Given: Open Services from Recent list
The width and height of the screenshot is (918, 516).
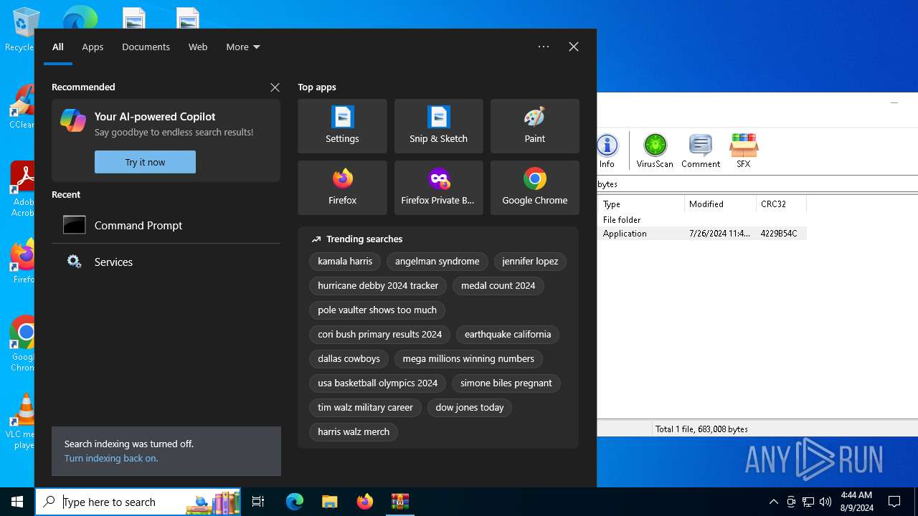Looking at the screenshot, I should point(166,262).
